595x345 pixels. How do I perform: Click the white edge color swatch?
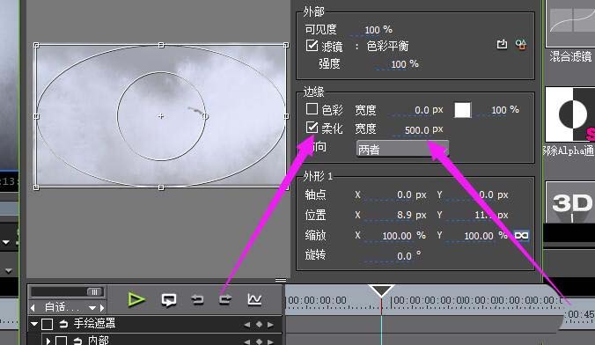click(x=463, y=110)
